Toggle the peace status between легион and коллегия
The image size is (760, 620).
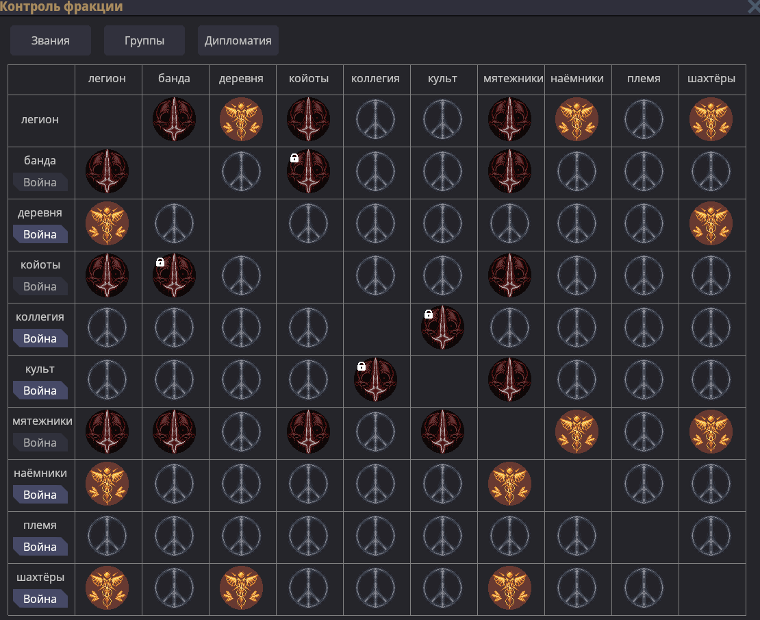[375, 120]
